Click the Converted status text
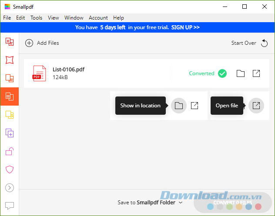The width and height of the screenshot is (275, 216). click(202, 73)
